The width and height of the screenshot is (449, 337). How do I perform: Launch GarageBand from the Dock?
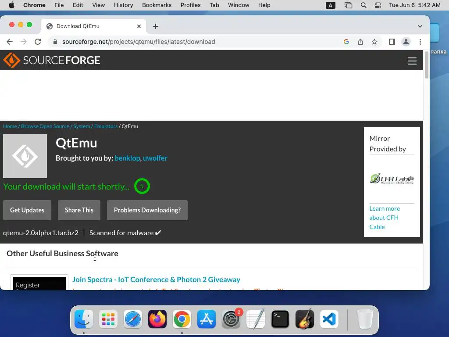pyautogui.click(x=305, y=319)
